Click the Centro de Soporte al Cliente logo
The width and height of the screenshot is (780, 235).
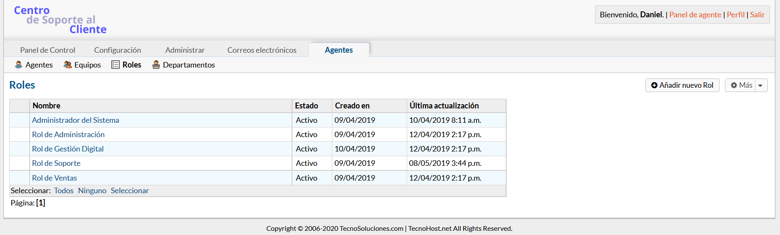[60, 20]
